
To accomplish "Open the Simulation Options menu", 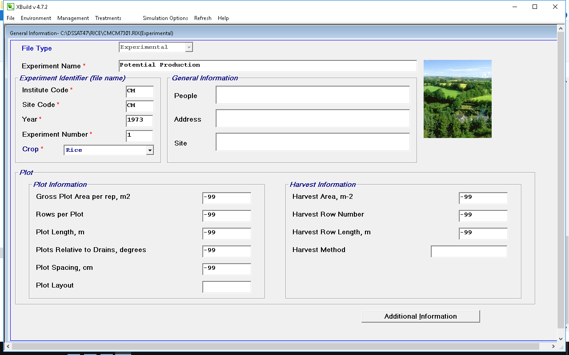I will (165, 18).
